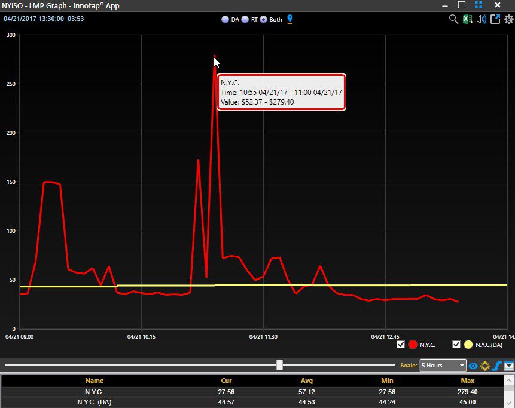Sort the table by Max header

tap(468, 381)
